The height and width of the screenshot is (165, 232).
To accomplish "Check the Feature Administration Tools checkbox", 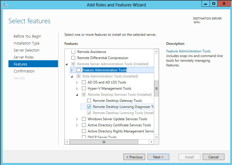I will click(x=79, y=70).
